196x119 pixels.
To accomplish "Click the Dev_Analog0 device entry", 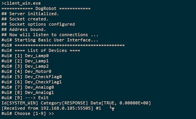I will point(28,87).
